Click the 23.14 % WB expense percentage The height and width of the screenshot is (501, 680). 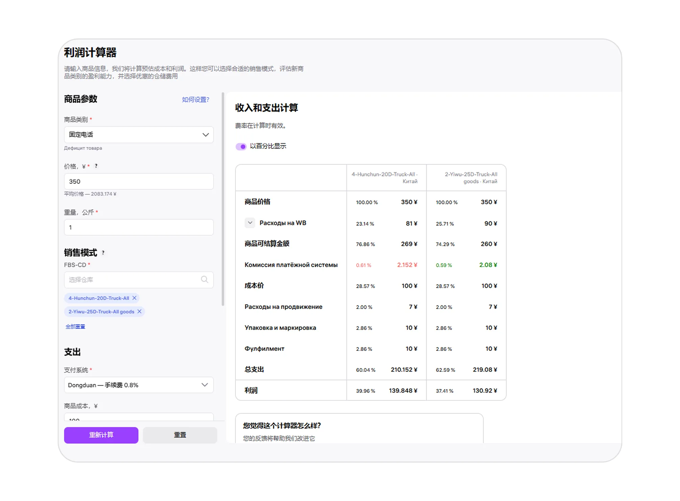[x=365, y=224]
